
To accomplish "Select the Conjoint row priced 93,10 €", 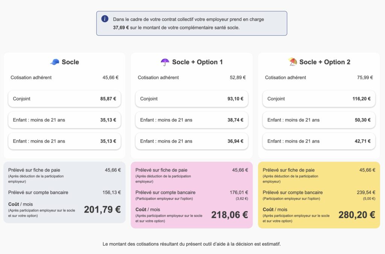I will click(x=191, y=99).
